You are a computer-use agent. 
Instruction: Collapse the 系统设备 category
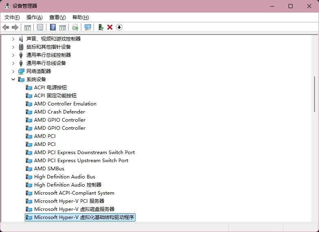tap(13, 79)
